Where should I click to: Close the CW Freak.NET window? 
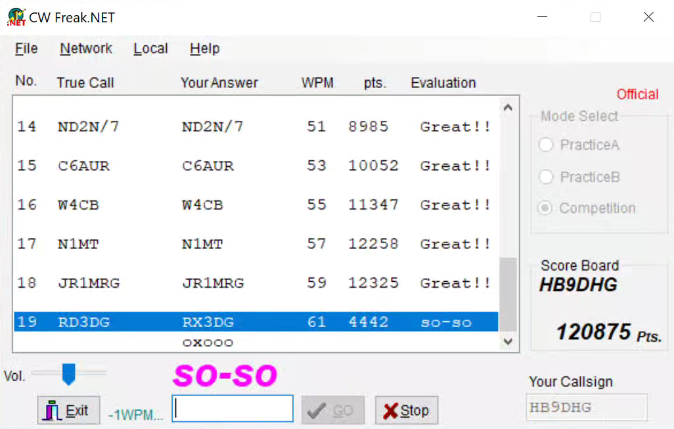(648, 17)
